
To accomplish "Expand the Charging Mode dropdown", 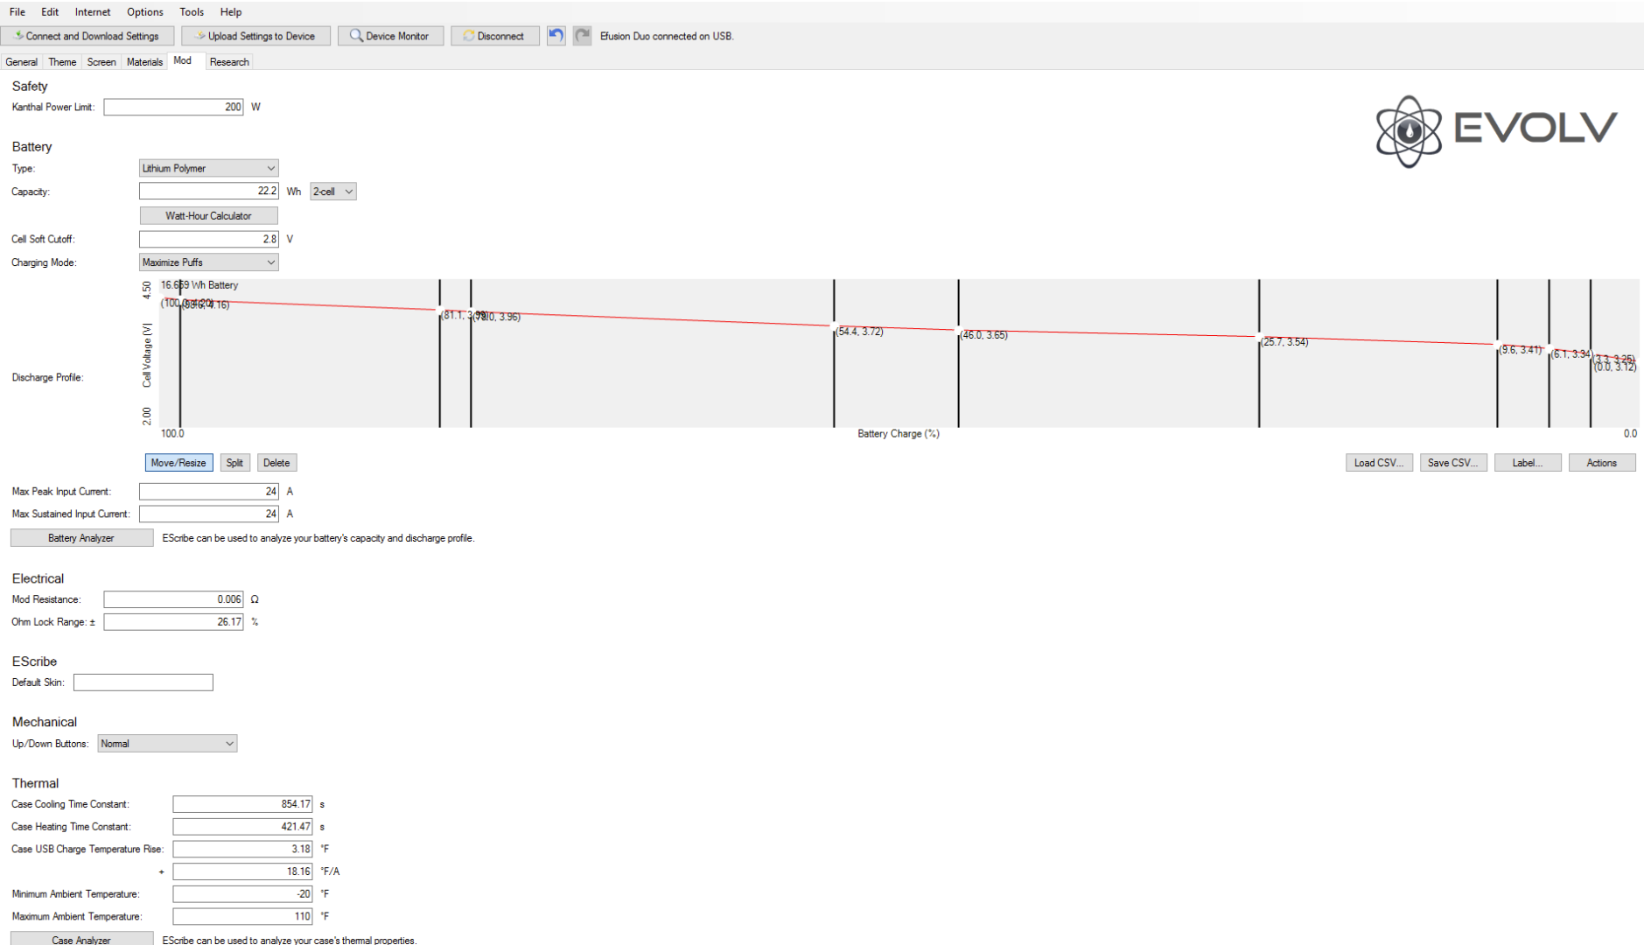I will (x=208, y=262).
